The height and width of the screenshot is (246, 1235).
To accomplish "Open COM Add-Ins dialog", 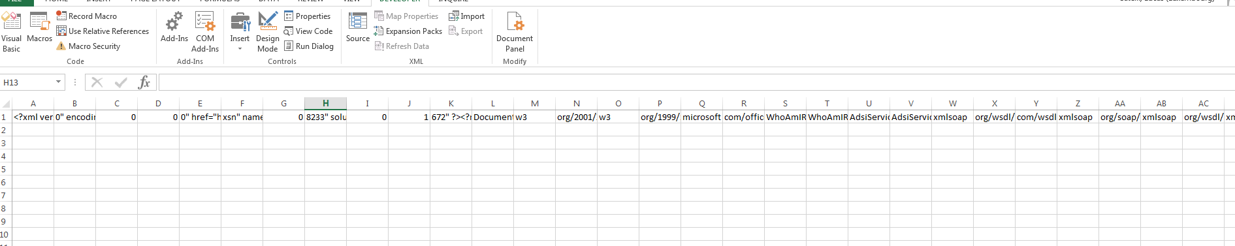I will click(205, 32).
